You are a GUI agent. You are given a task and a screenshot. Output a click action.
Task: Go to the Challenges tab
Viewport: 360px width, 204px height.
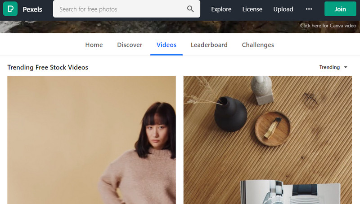point(258,45)
